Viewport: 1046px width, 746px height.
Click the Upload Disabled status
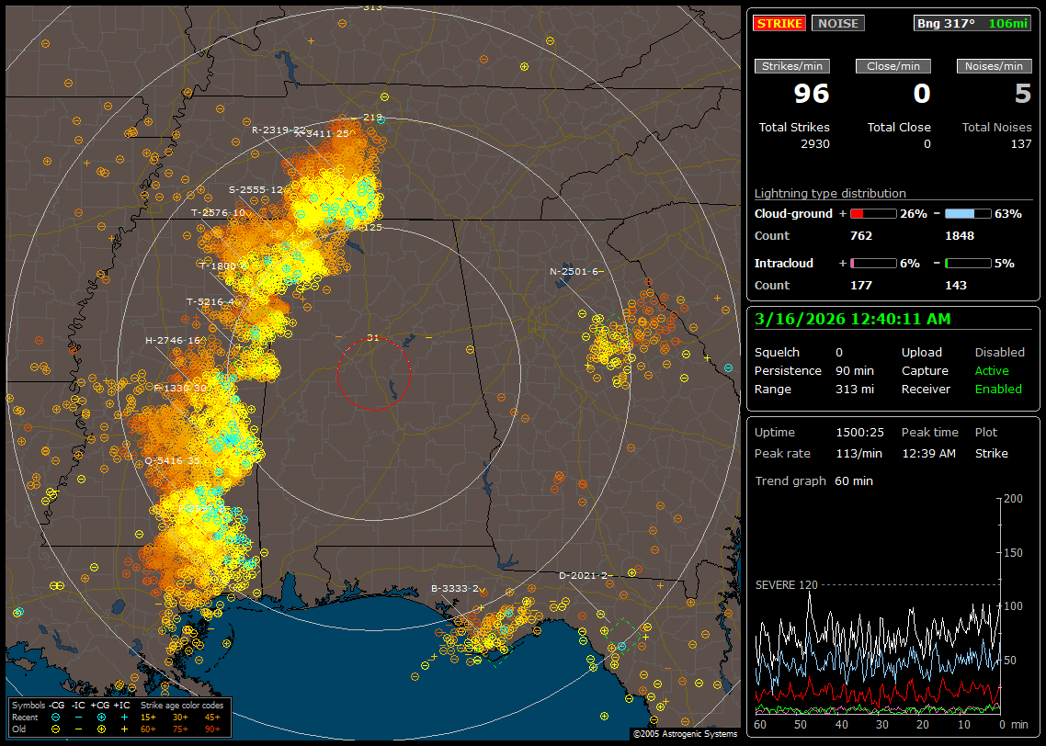[x=999, y=352]
